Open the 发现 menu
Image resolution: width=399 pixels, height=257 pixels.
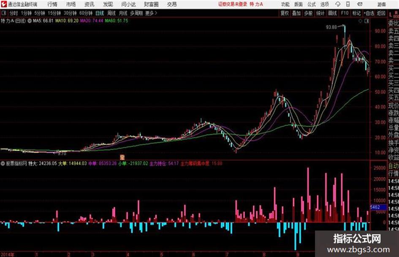click(x=108, y=4)
